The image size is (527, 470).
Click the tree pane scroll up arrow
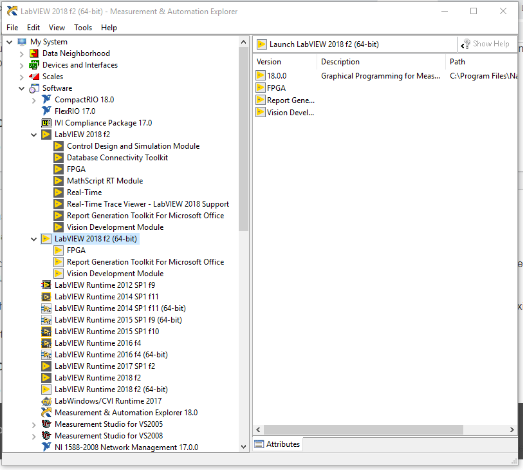(243, 42)
